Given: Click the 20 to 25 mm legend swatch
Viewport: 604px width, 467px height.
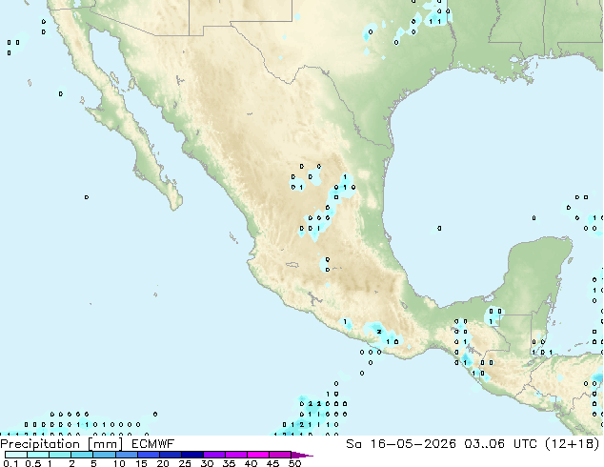Looking at the screenshot, I should (x=170, y=455).
